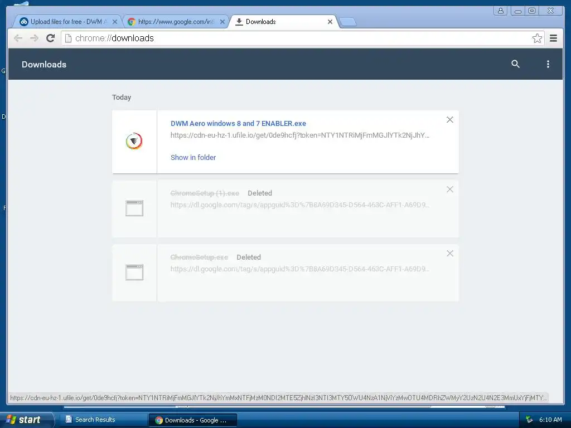Close the www.google.com tab
Image resolution: width=571 pixels, height=428 pixels.
click(222, 22)
